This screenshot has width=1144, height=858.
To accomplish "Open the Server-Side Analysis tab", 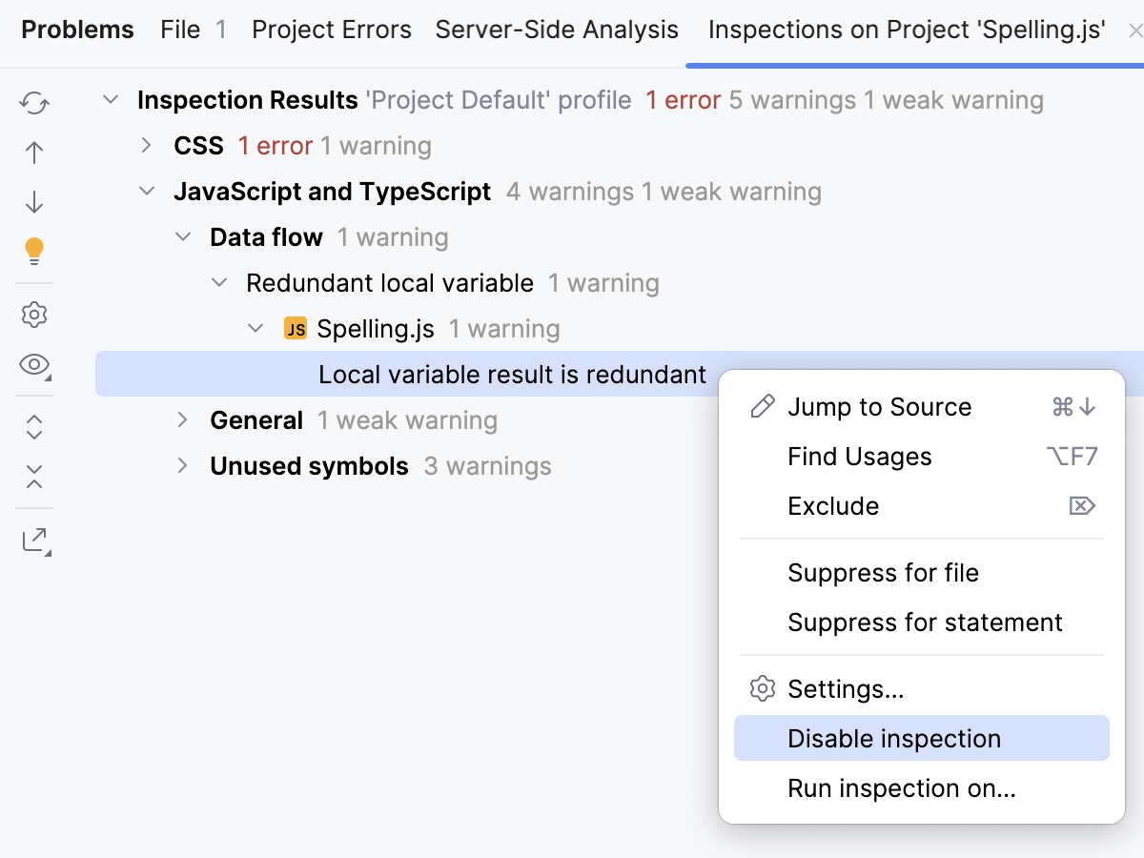I will point(556,30).
